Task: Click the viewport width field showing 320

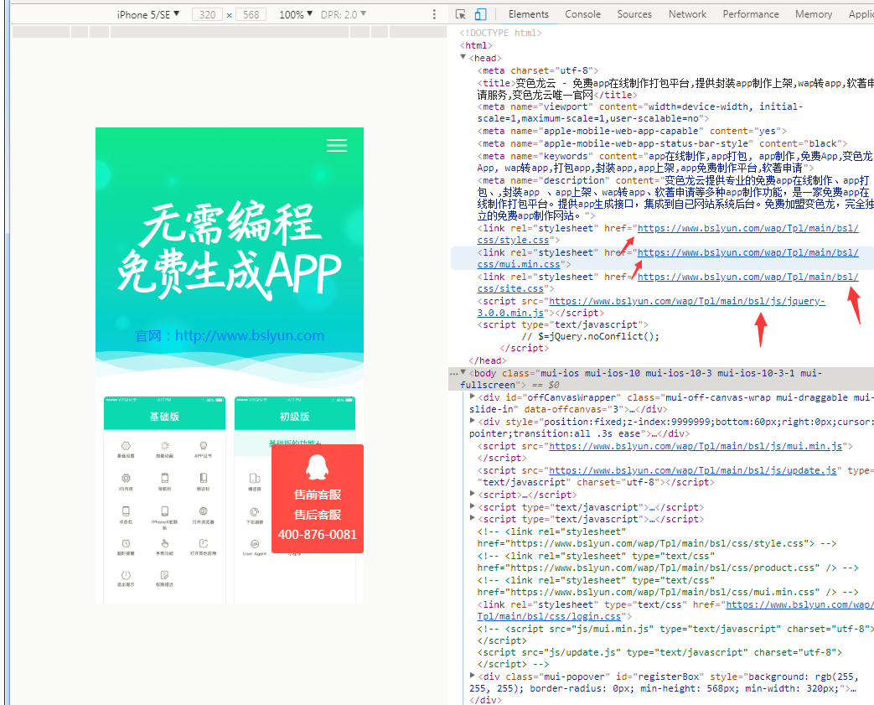Action: [x=207, y=14]
